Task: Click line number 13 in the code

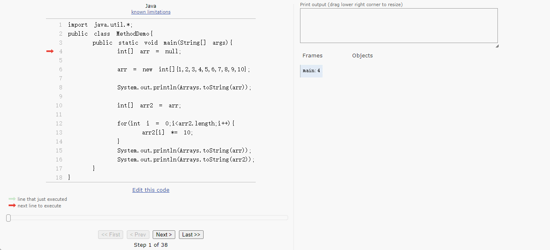Action: click(59, 132)
